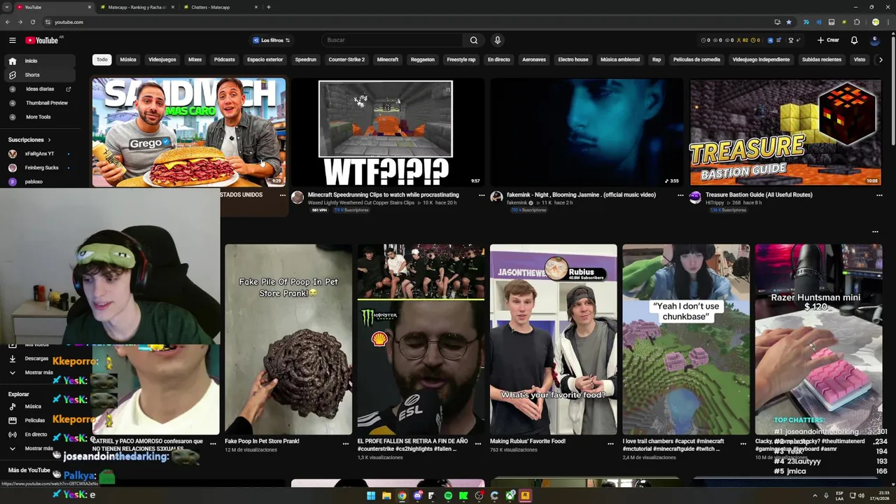Image resolution: width=896 pixels, height=504 pixels.
Task: Open options for Fake Poop In Pet Store short
Action: point(346,444)
